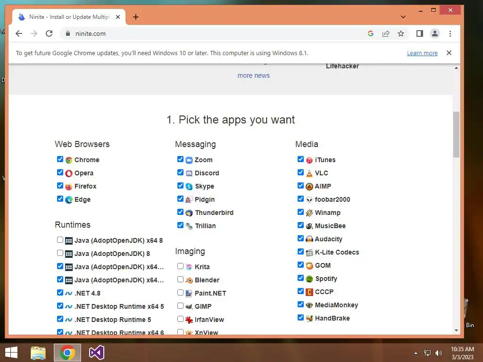The height and width of the screenshot is (362, 483).
Task: Click the Opera logo icon
Action: coord(69,173)
